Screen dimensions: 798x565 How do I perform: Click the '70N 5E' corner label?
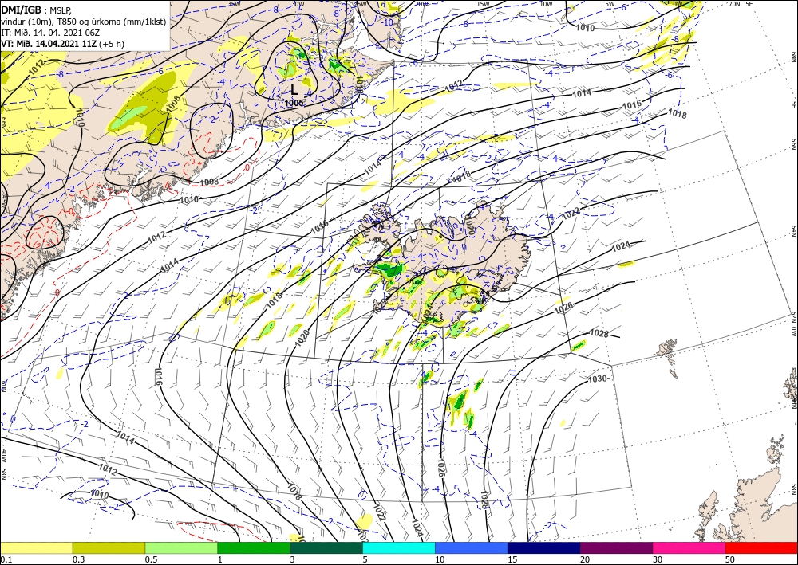click(x=741, y=4)
